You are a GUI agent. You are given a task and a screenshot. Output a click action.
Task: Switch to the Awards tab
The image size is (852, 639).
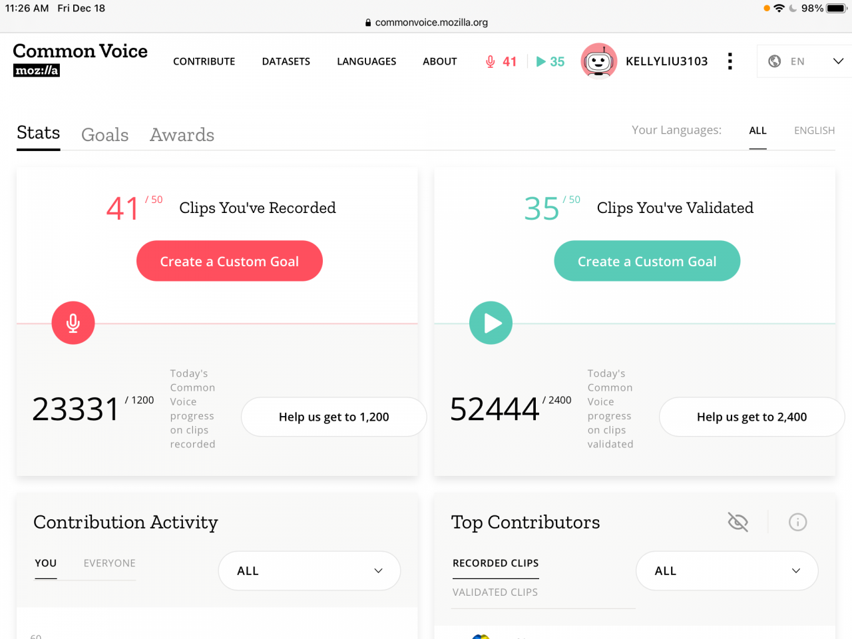coord(182,135)
